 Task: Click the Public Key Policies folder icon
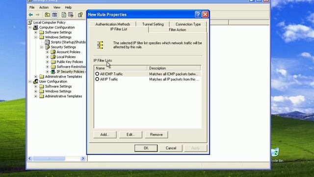53,61
